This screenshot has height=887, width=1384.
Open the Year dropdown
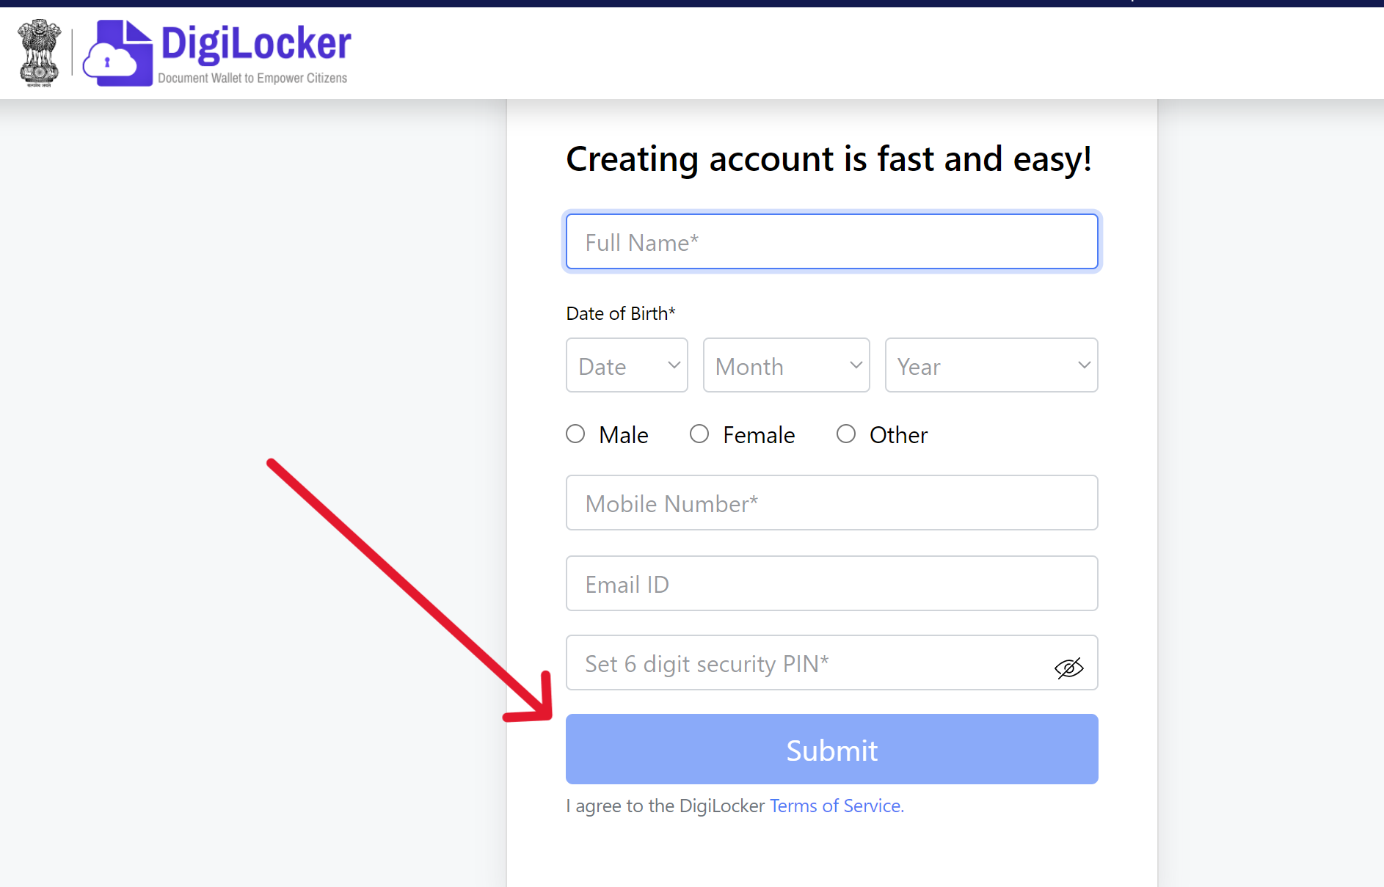pos(991,365)
